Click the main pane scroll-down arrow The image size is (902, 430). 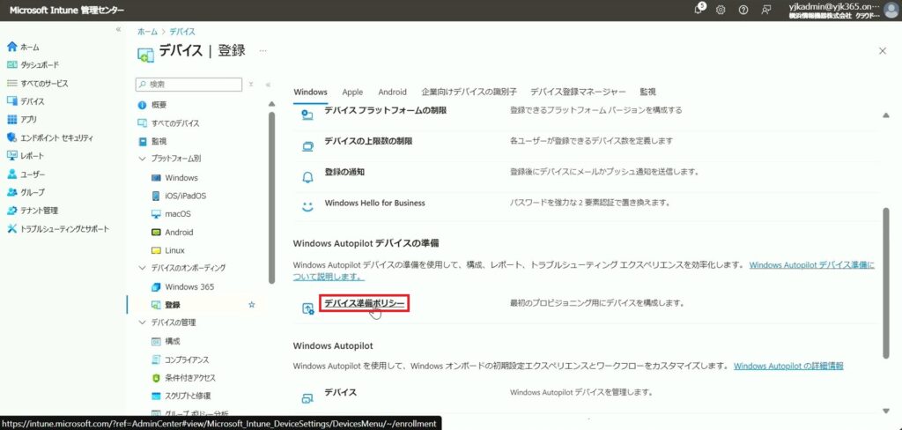[886, 411]
